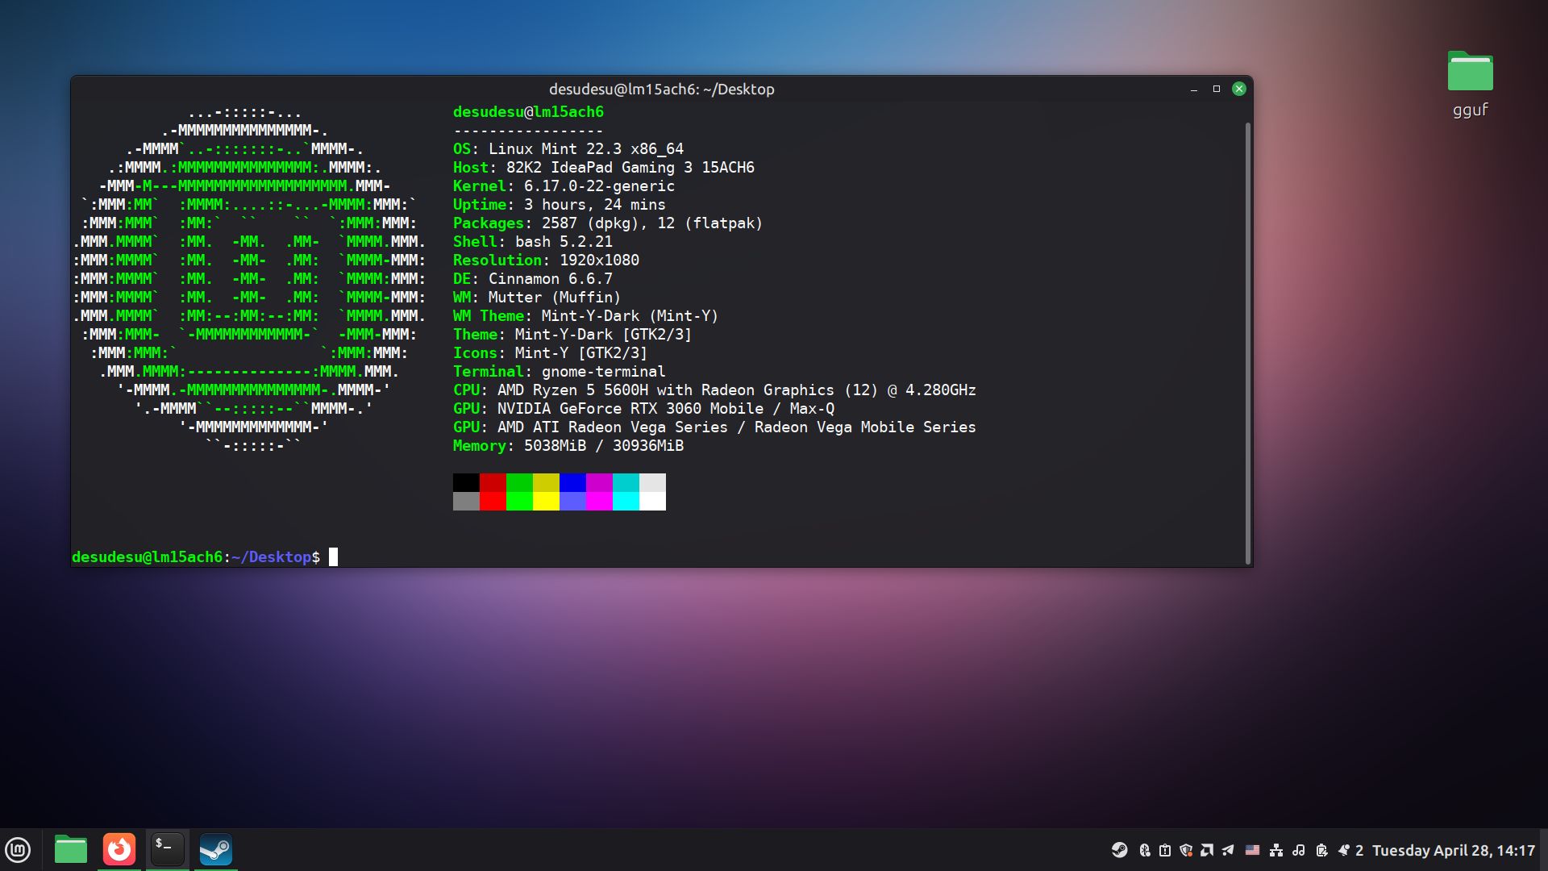Viewport: 1548px width, 871px height.
Task: Open the Update Manager shield icon
Action: (1186, 850)
